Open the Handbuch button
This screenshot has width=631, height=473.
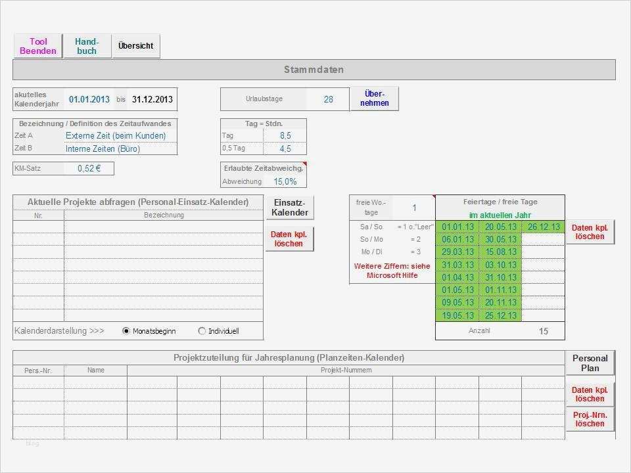(87, 45)
